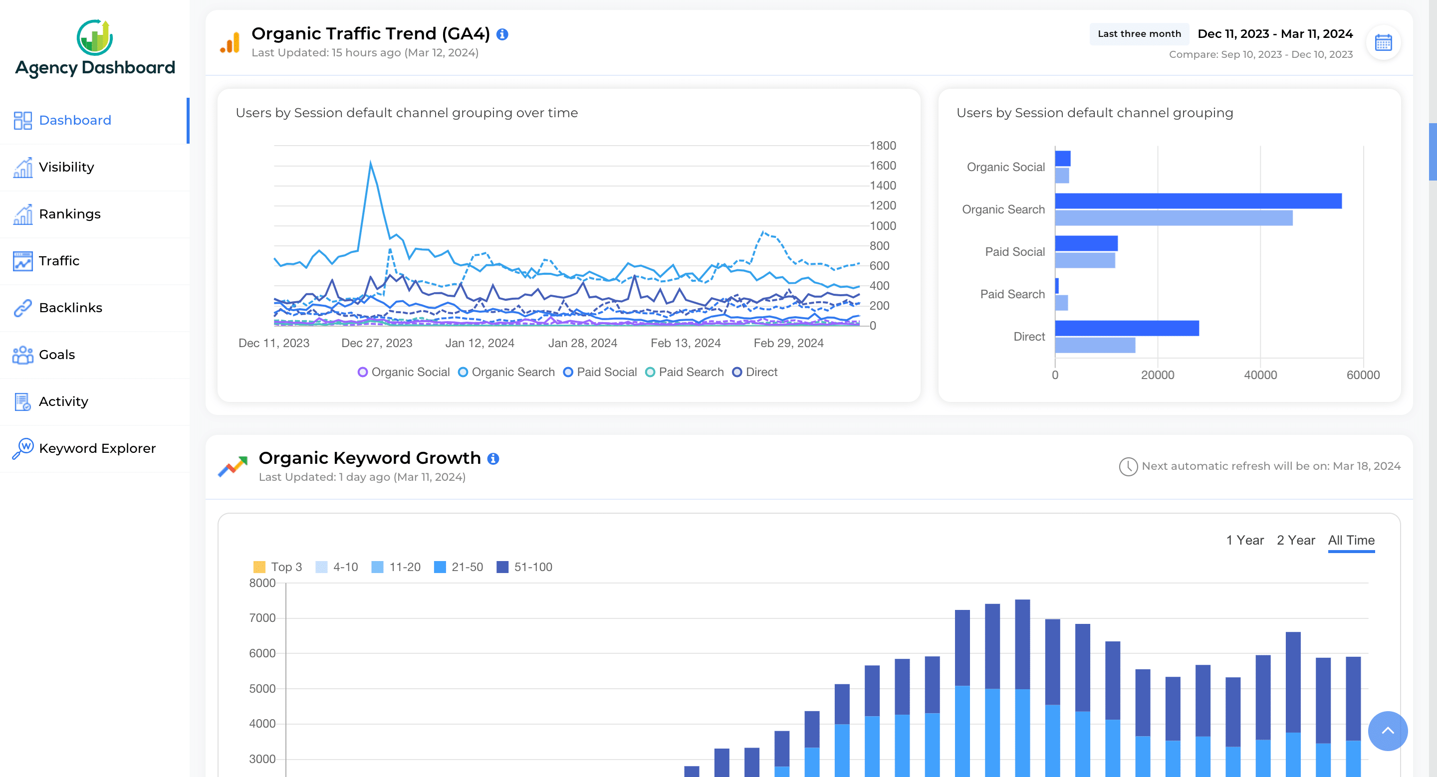This screenshot has width=1437, height=777.
Task: Click the Goals people icon
Action: tap(23, 355)
